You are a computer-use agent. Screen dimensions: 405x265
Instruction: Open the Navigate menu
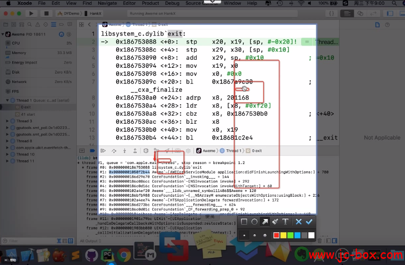107,3
